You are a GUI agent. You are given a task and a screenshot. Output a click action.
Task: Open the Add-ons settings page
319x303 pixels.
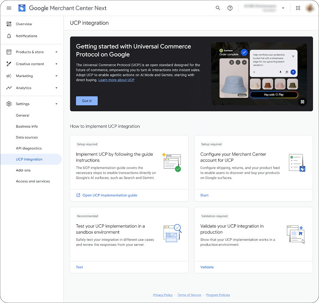(x=22, y=170)
